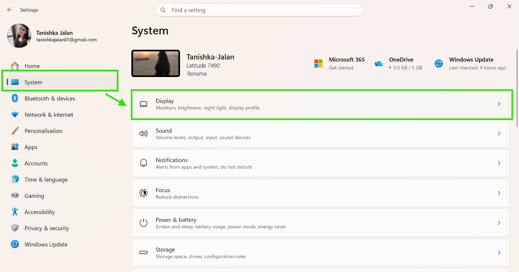
Task: Open Time & language settings
Action: [x=63, y=180]
